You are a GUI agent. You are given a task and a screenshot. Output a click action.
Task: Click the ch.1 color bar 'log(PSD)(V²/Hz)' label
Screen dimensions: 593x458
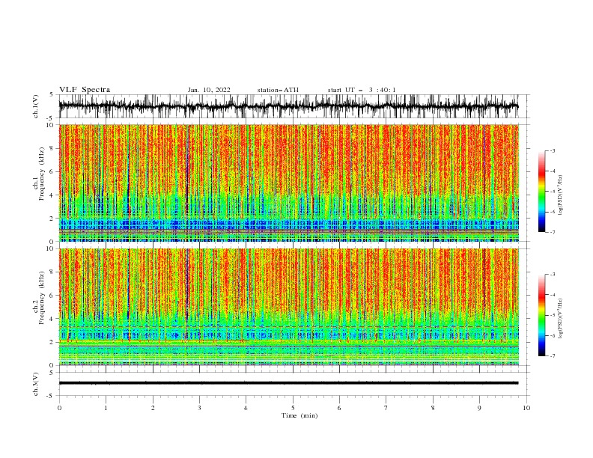(x=561, y=195)
